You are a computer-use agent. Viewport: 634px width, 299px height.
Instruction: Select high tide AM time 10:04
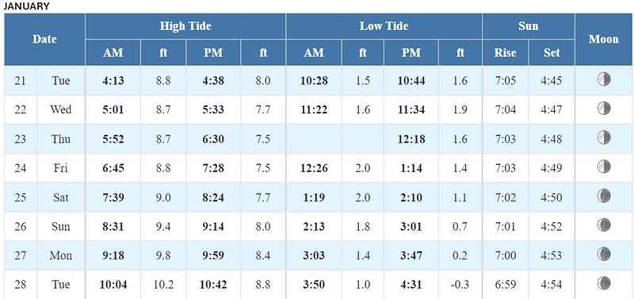tap(113, 285)
